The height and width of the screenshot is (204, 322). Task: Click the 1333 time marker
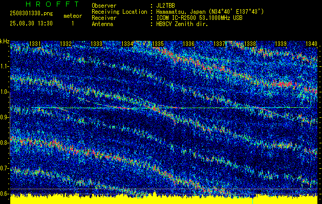point(96,43)
